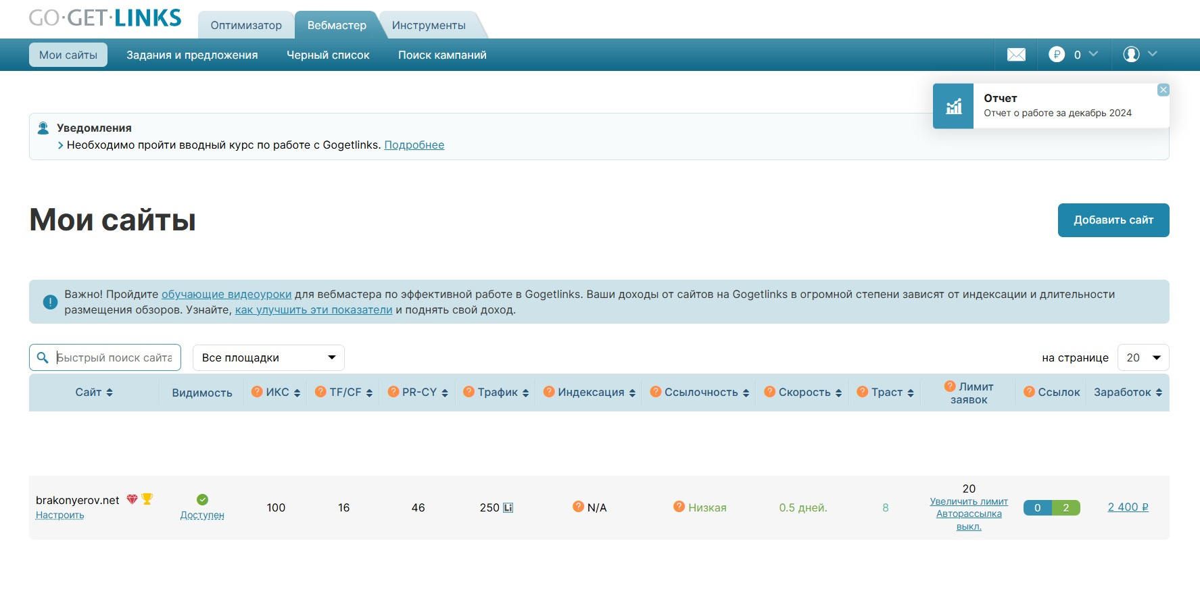The width and height of the screenshot is (1200, 602).
Task: Sort table by Ссылочность arrows
Action: coord(746,393)
